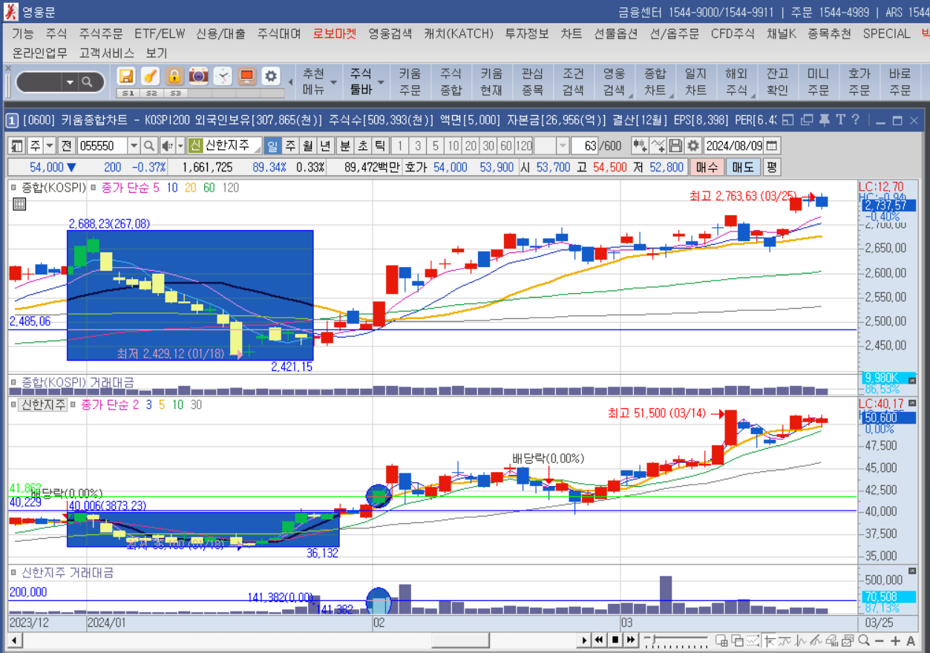Click the stop button in bottom bar
The width and height of the screenshot is (930, 653).
point(615,640)
